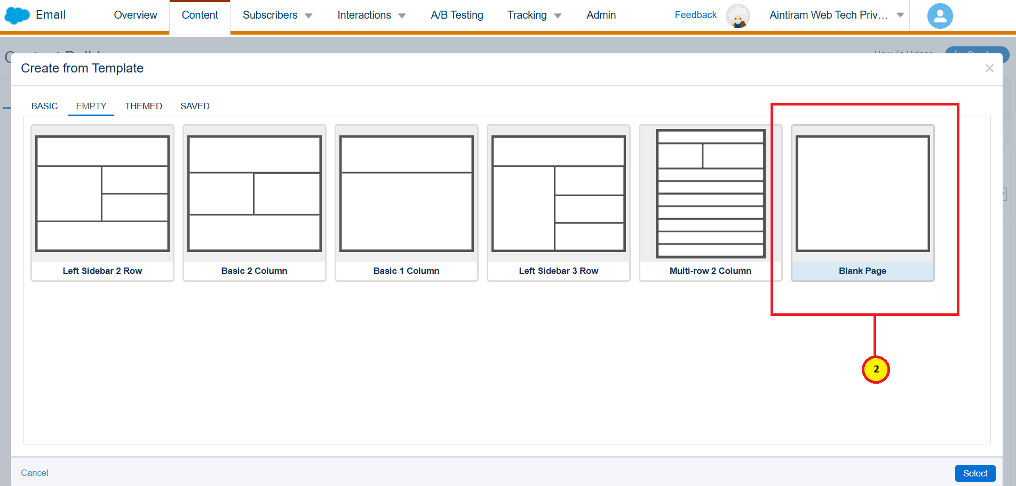This screenshot has width=1016, height=486.
Task: Choose the Left Sidebar 2 Row layout
Action: pos(102,203)
